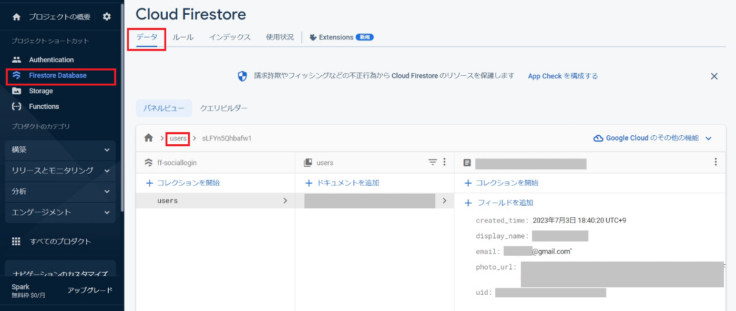Image resolution: width=736 pixels, height=311 pixels.
Task: Open Storage in sidebar
Action: click(x=41, y=91)
